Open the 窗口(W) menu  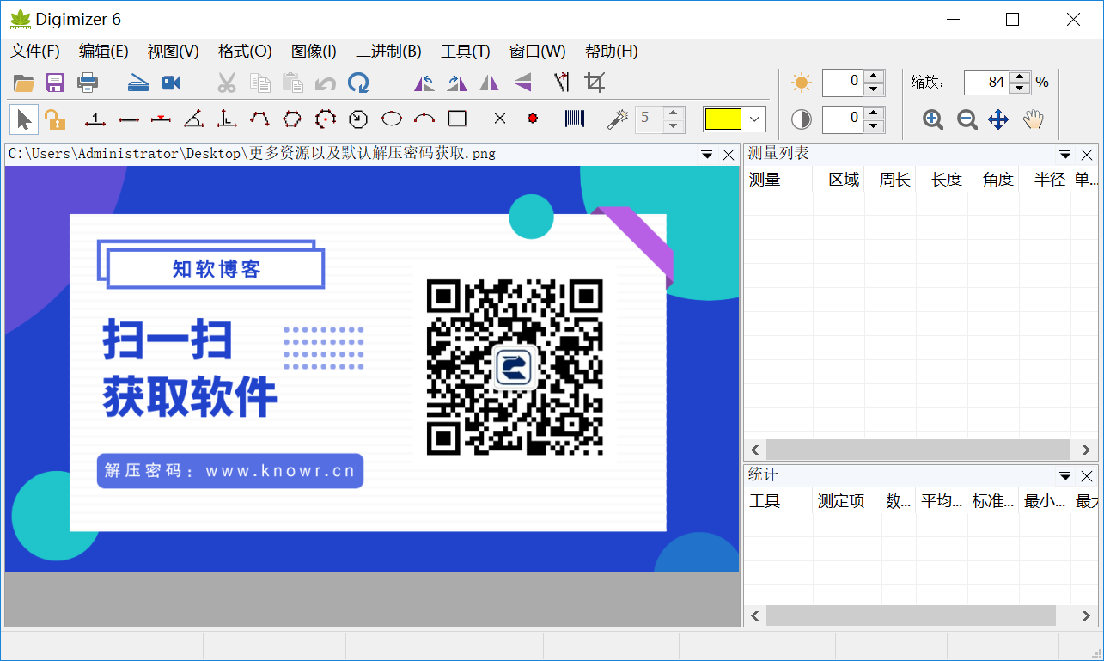click(538, 52)
